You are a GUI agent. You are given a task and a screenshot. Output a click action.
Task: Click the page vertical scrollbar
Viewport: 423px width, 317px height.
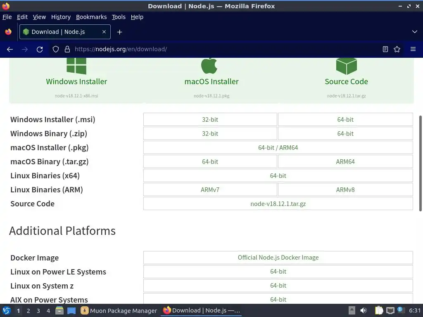pos(420,163)
